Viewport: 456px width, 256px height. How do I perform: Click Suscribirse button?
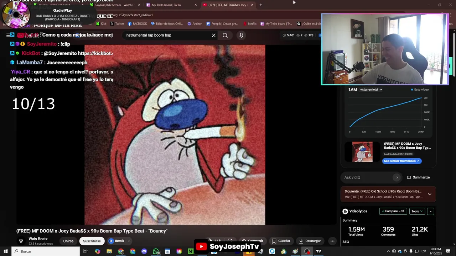92,241
